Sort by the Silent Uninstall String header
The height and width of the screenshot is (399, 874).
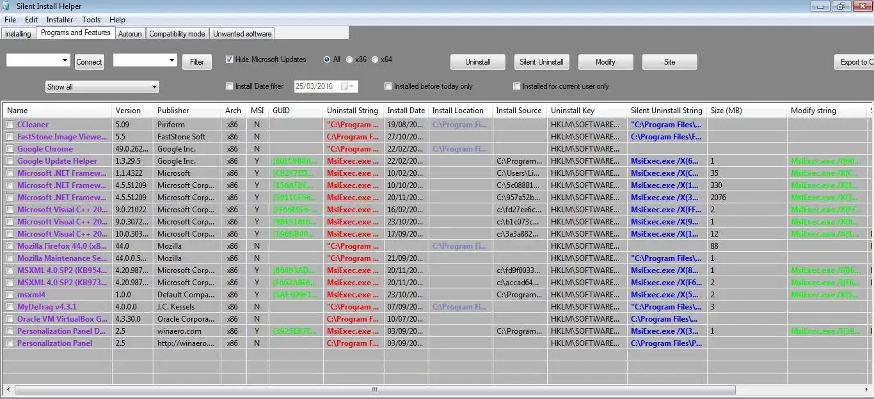667,111
